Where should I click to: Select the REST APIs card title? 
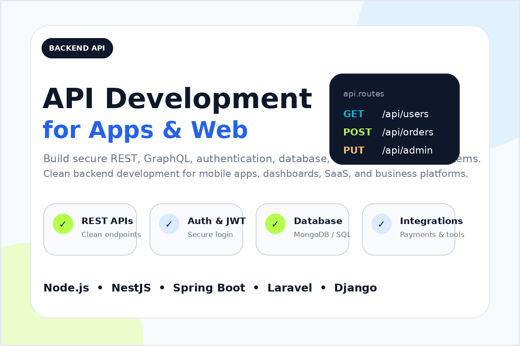(107, 221)
